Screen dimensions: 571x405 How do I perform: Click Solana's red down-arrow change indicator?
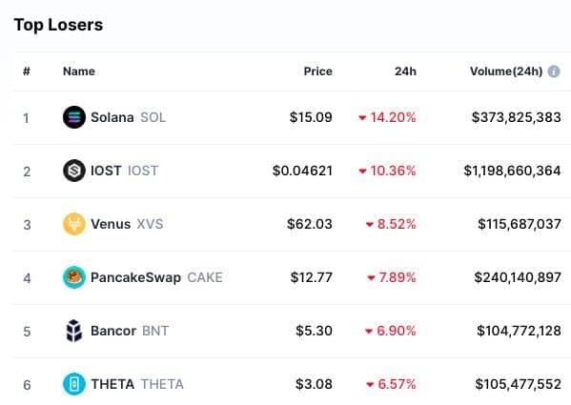coord(362,117)
